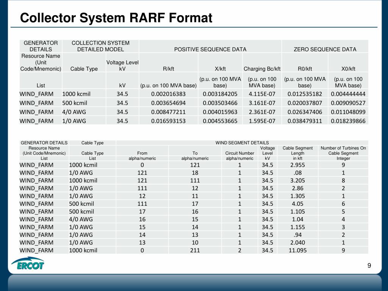Click the page number 9
This screenshot has height=291, width=388.
tap(369, 266)
